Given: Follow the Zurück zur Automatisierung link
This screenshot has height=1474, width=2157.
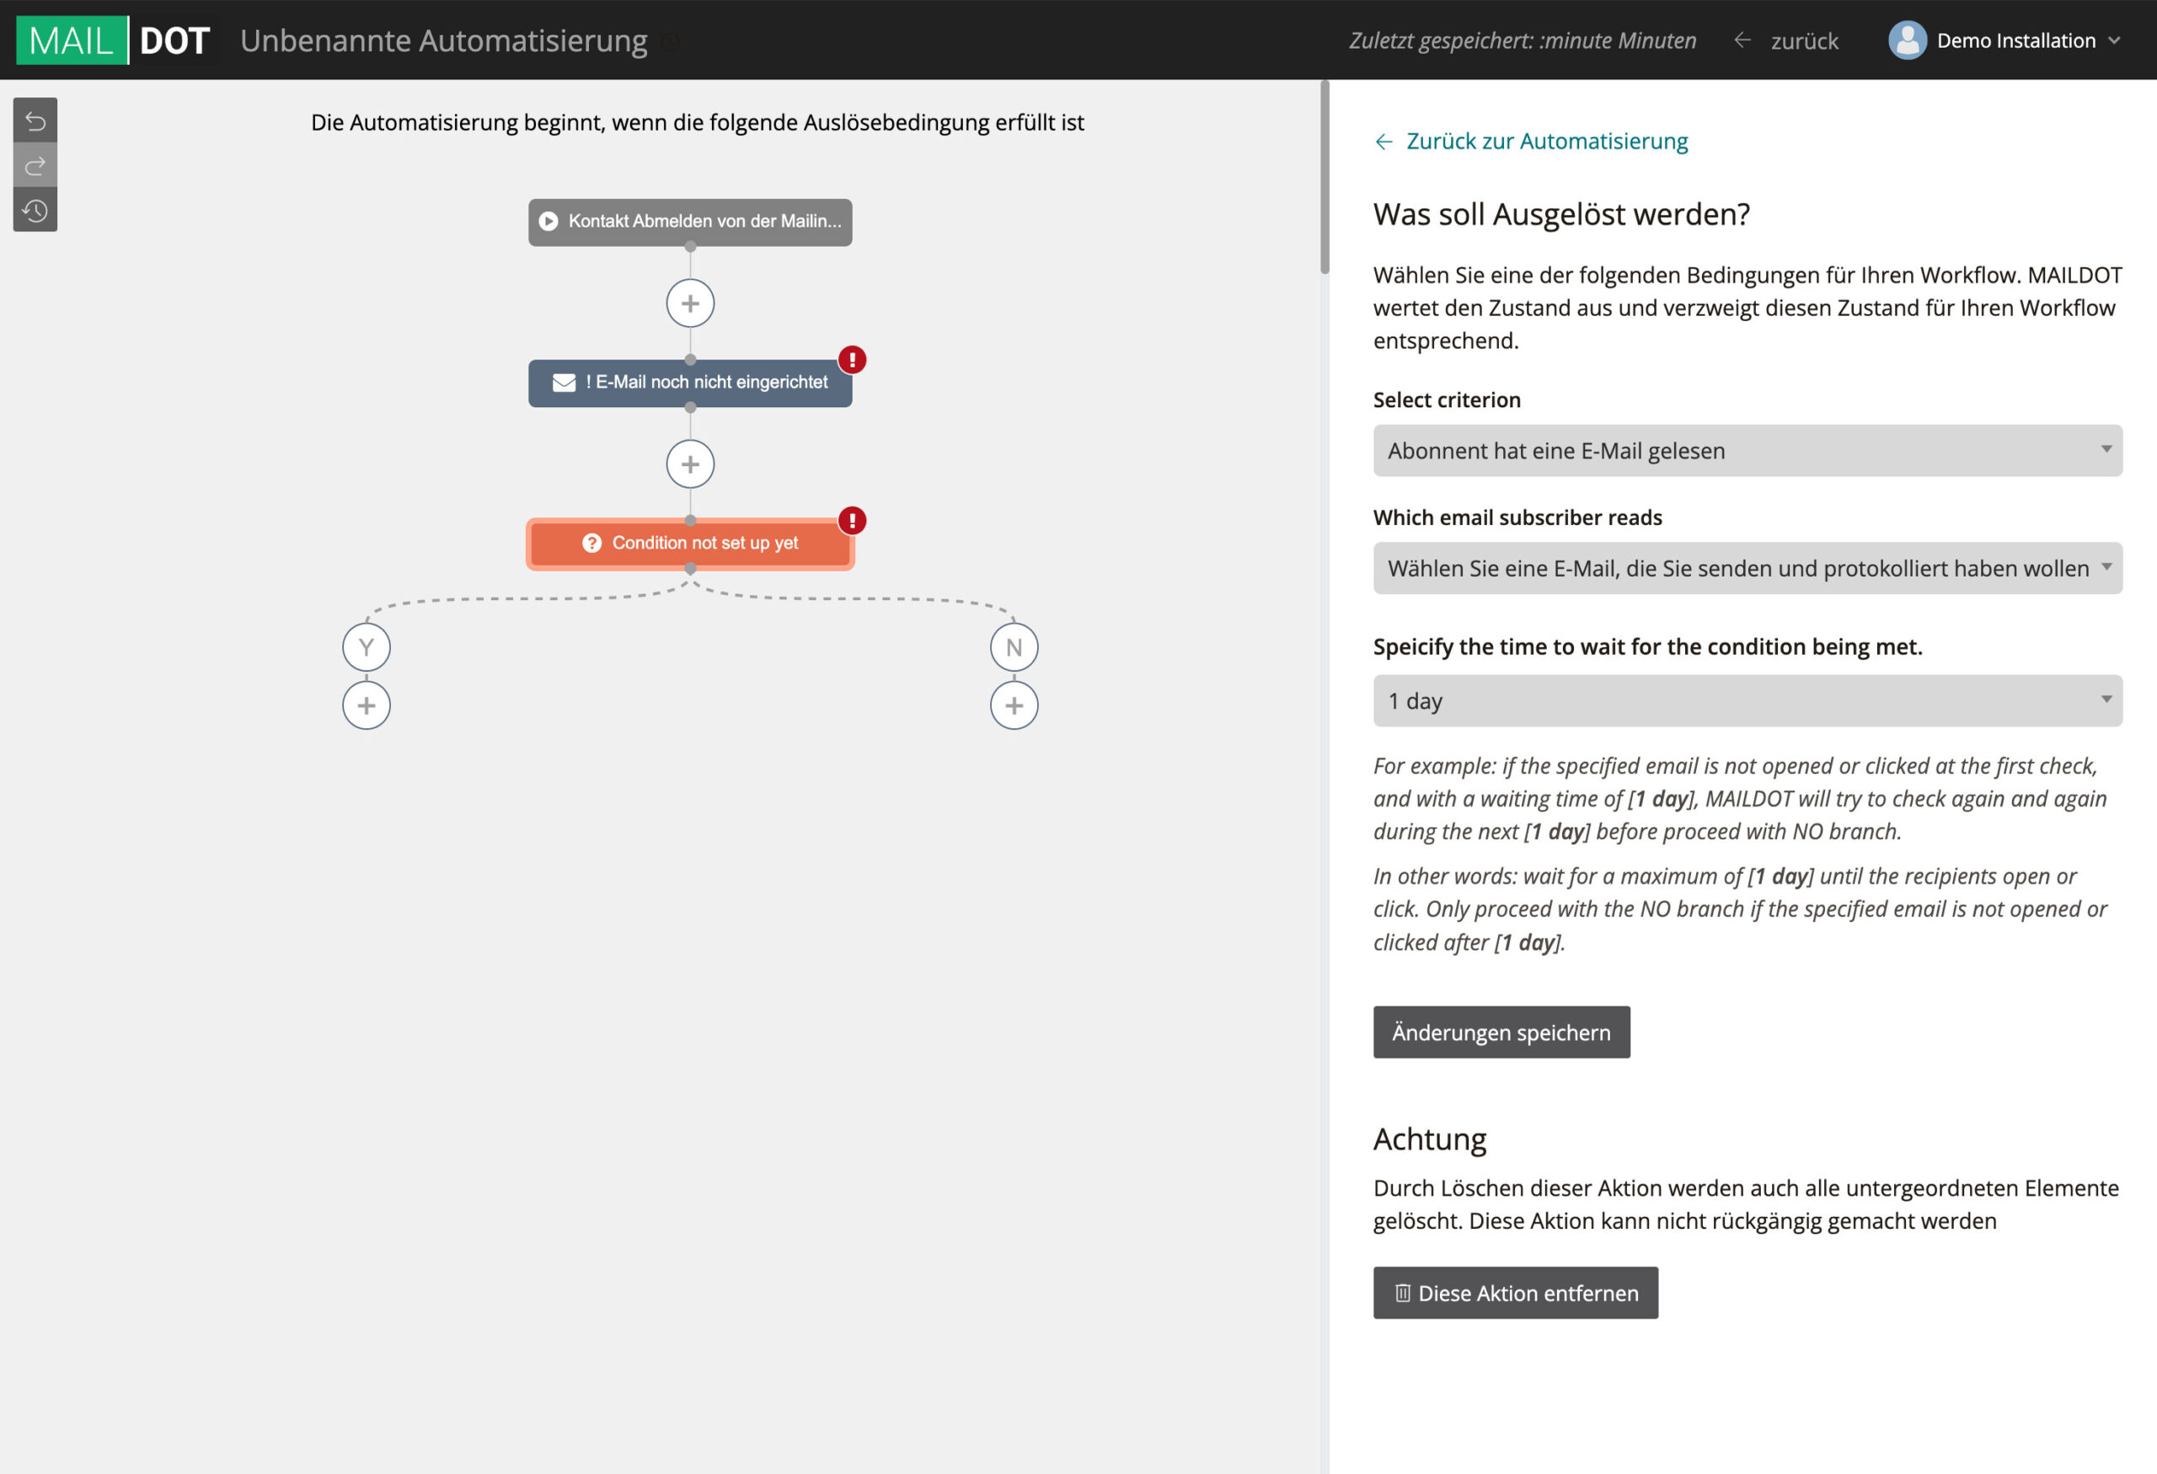Looking at the screenshot, I should point(1545,141).
